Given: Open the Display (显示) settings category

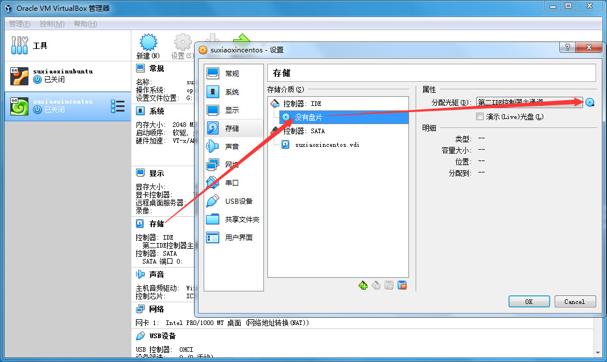Looking at the screenshot, I should [x=233, y=110].
